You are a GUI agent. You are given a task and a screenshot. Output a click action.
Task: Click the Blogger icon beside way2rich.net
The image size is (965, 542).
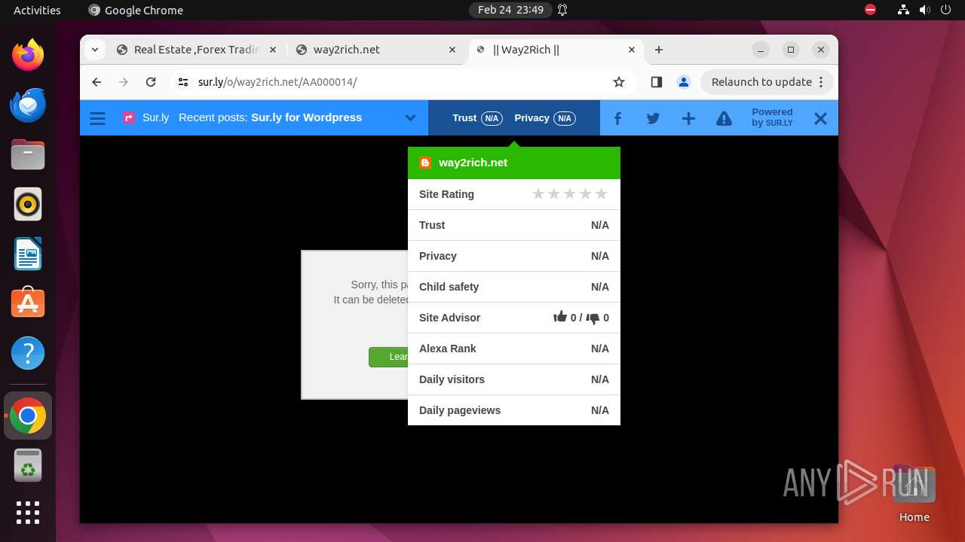pyautogui.click(x=425, y=163)
